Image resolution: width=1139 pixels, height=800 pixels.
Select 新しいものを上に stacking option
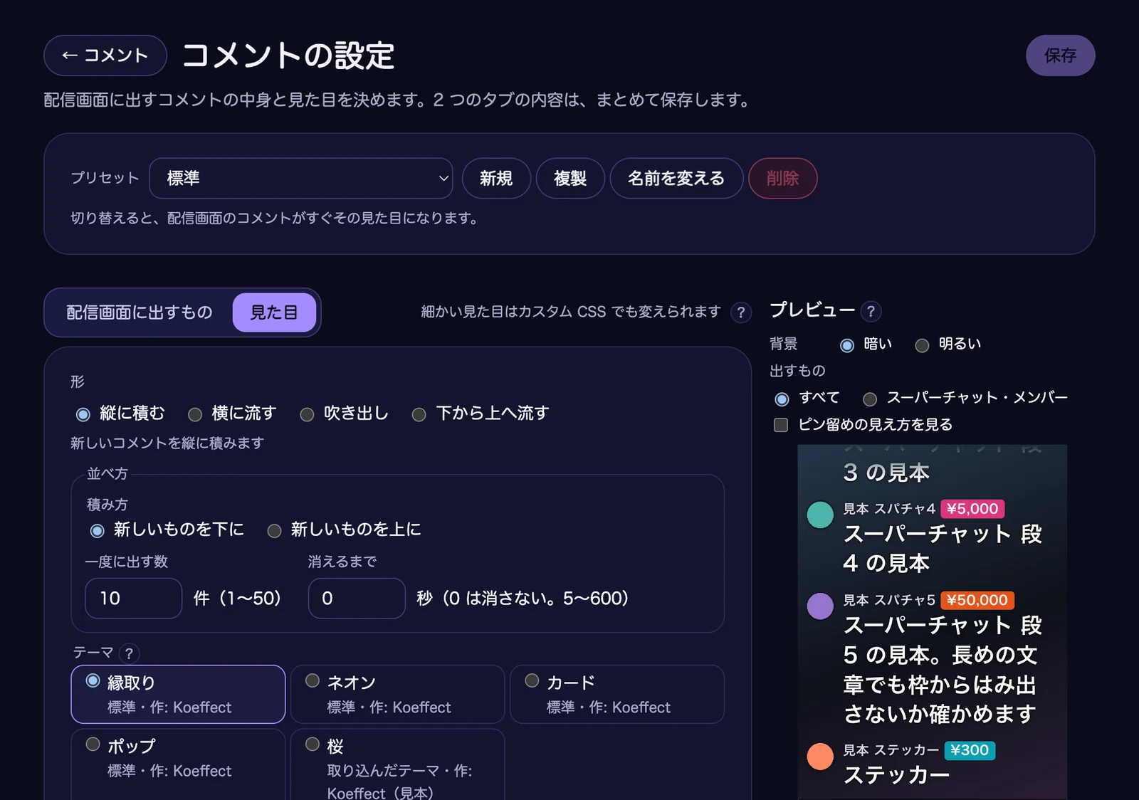coord(344,530)
